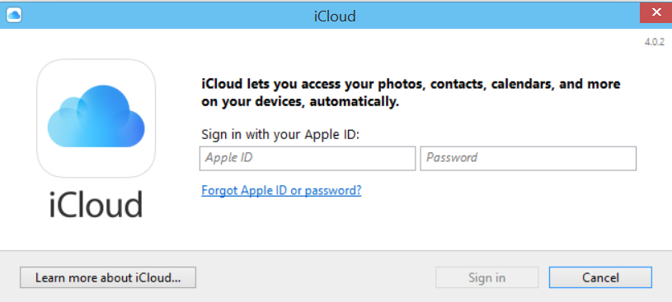Focus the Apple ID text field
The height and width of the screenshot is (302, 672).
point(308,158)
